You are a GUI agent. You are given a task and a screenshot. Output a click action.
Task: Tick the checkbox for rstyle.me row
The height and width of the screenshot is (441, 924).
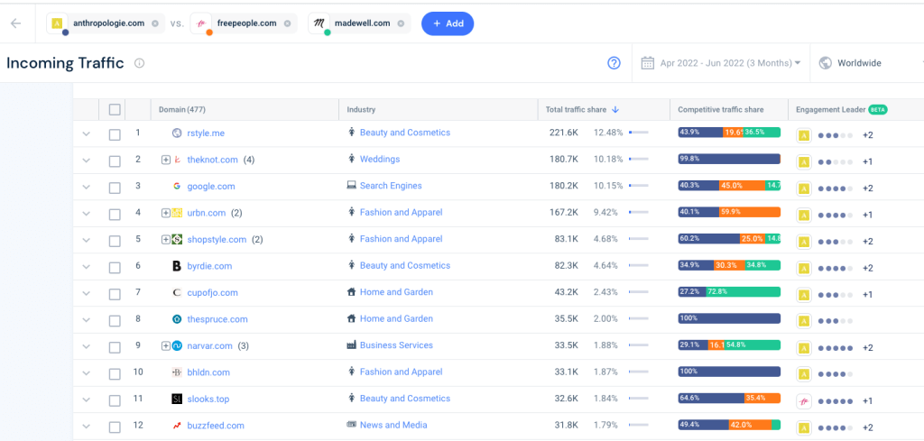coord(115,133)
